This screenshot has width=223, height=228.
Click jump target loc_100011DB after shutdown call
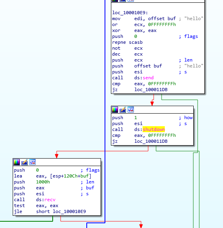[x=151, y=141]
